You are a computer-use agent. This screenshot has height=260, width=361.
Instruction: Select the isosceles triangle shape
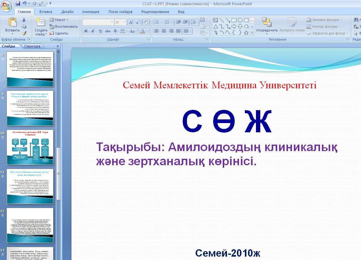tap(216, 26)
